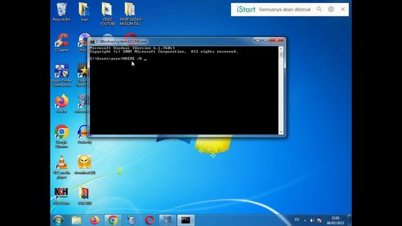Open the Windows Start menu orb
This screenshot has height=226, width=402.
point(58,220)
